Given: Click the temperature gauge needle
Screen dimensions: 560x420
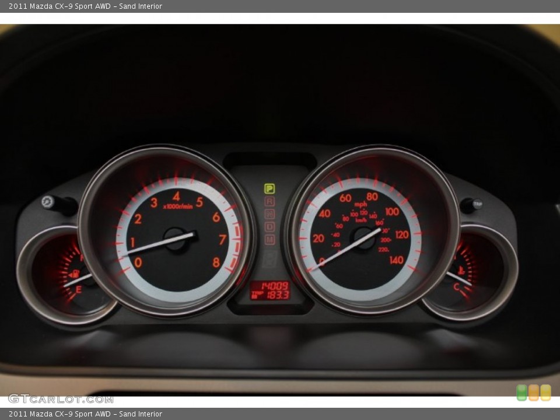Looking at the screenshot, I should tap(459, 279).
